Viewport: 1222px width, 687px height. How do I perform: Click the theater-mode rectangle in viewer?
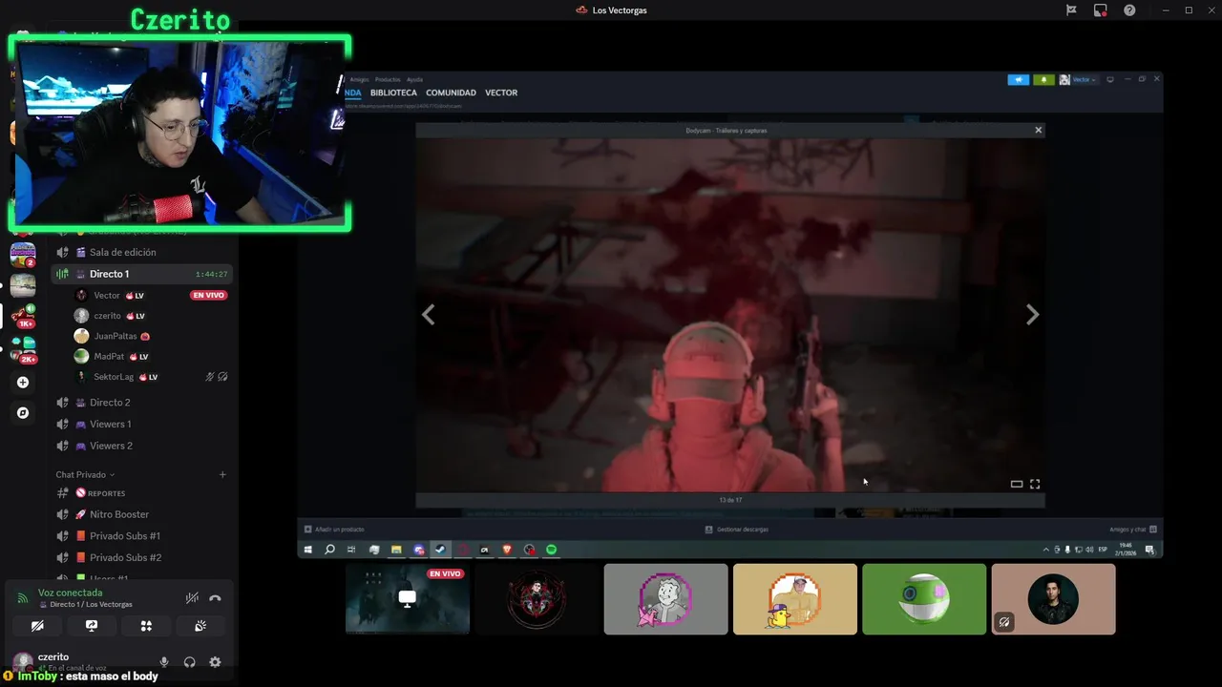pyautogui.click(x=1017, y=484)
